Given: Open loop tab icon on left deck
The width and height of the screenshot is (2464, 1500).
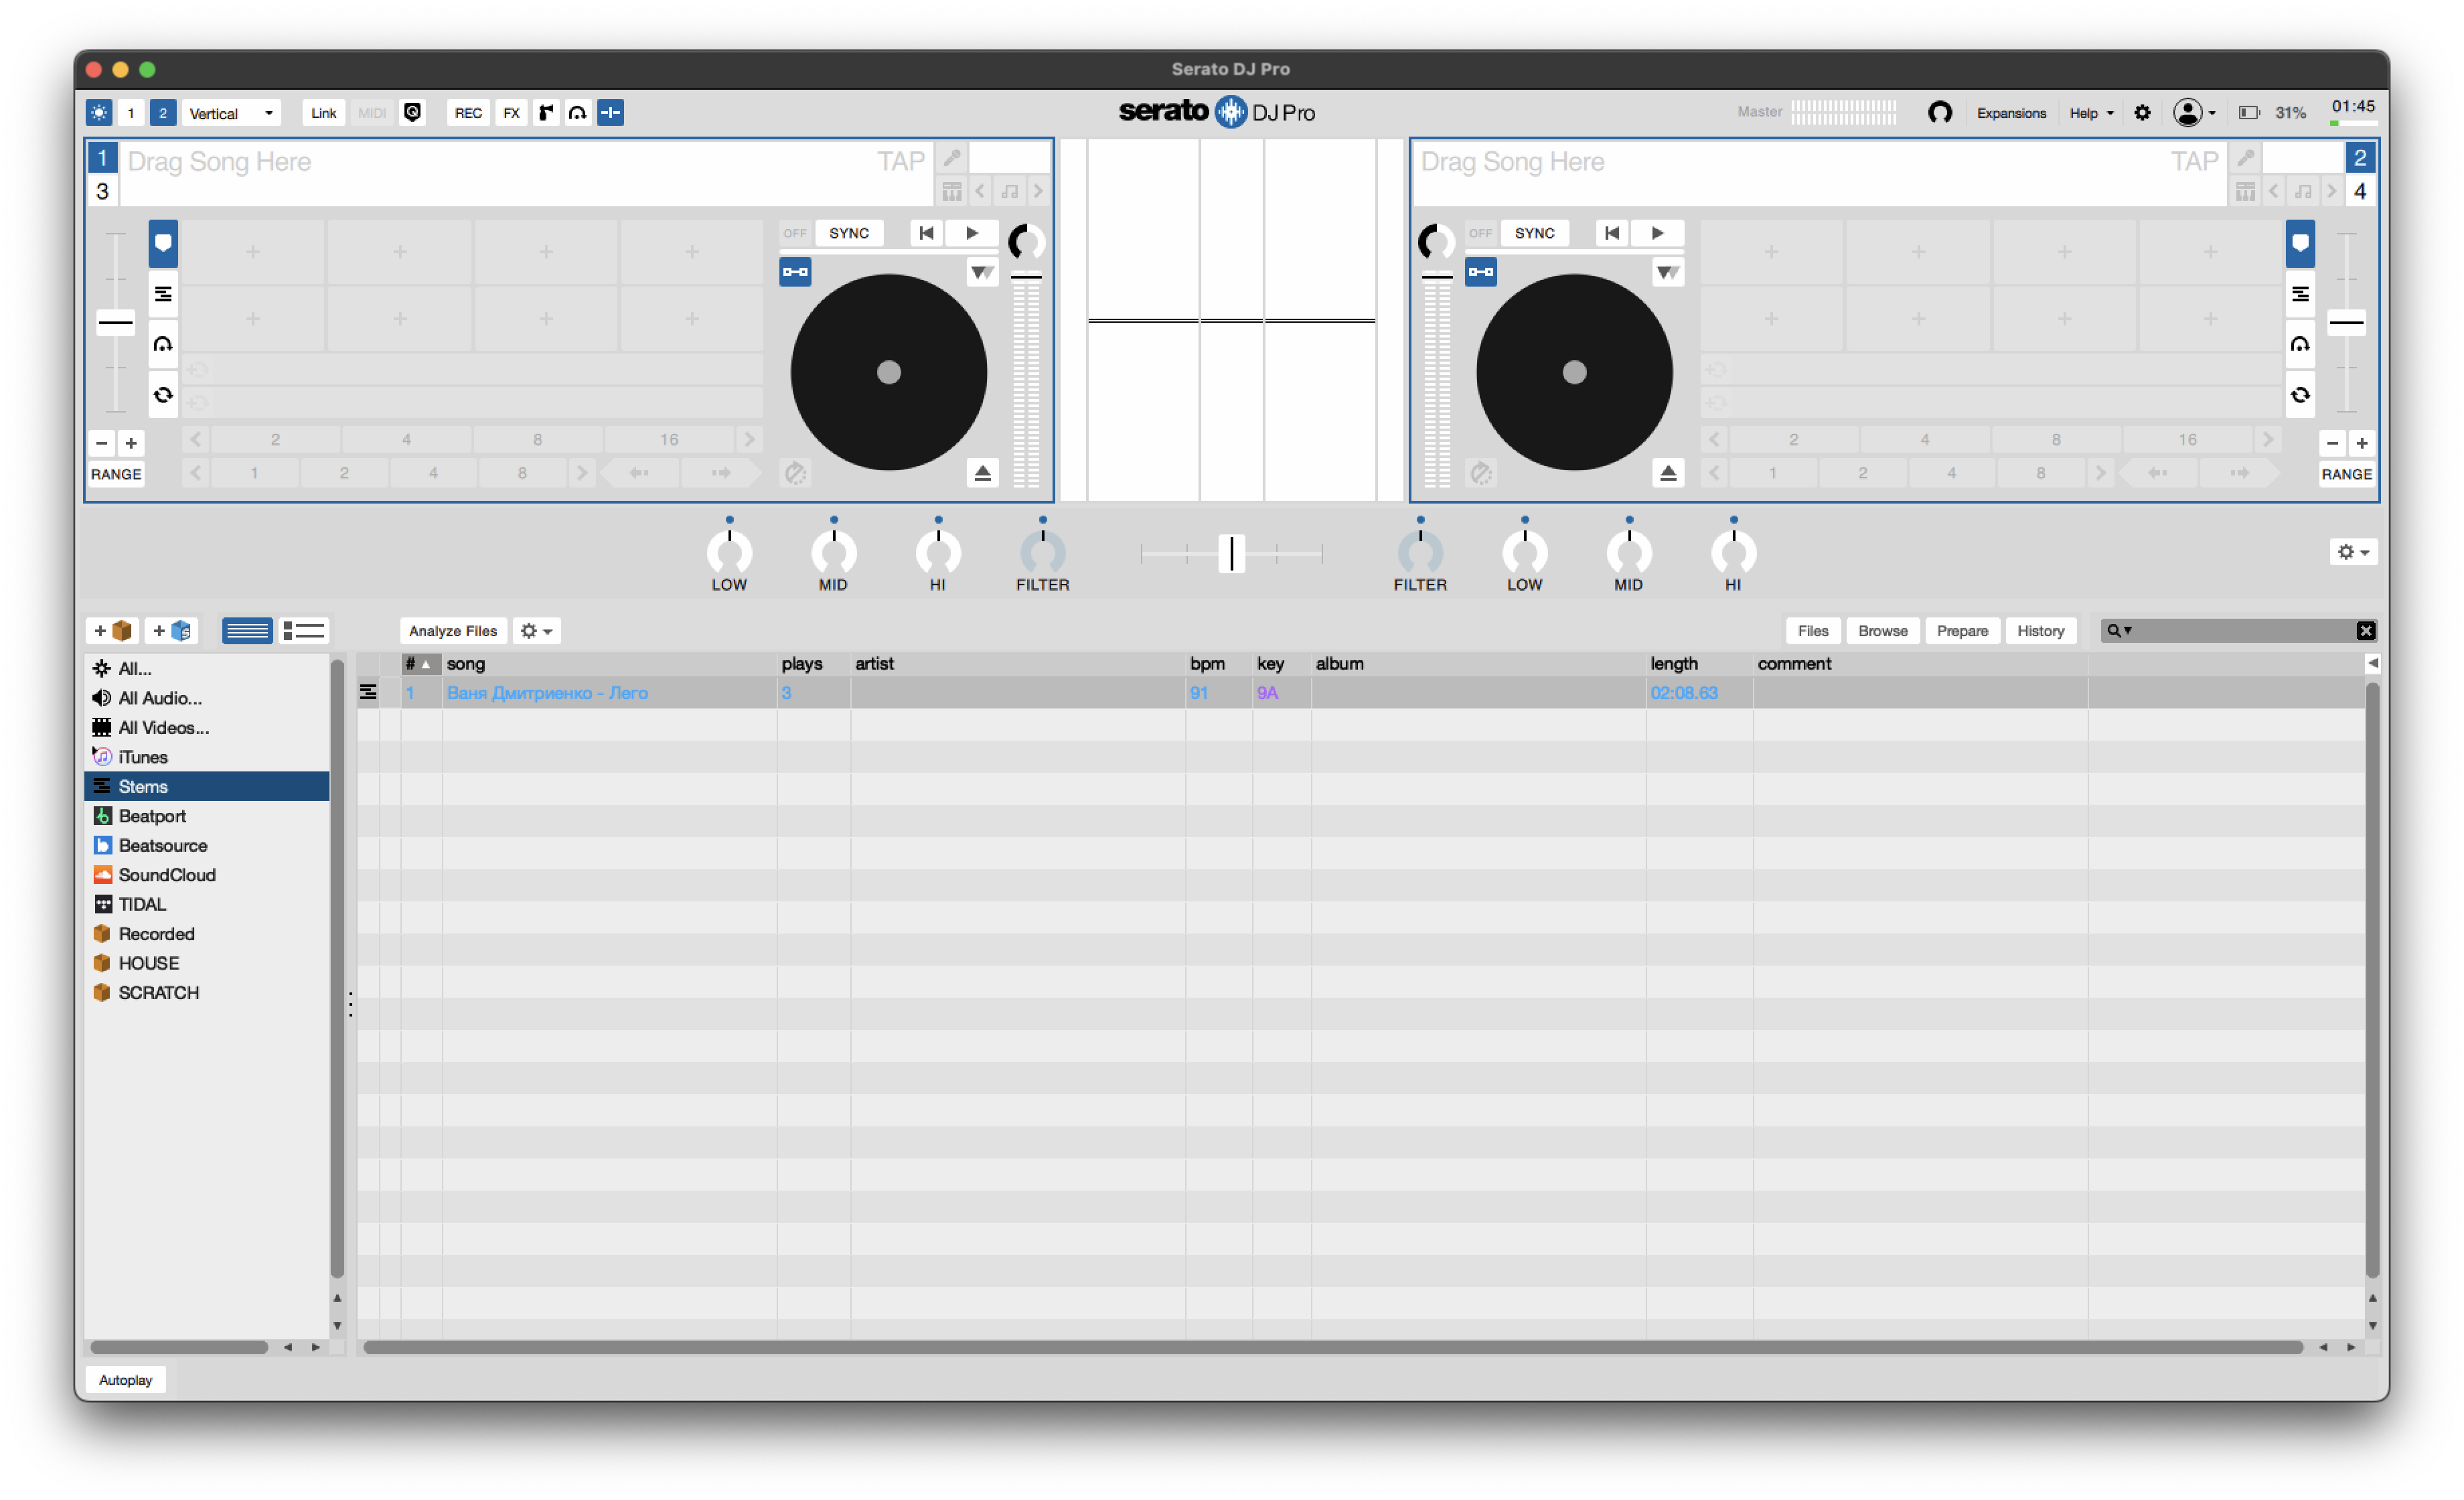Looking at the screenshot, I should pyautogui.click(x=163, y=395).
